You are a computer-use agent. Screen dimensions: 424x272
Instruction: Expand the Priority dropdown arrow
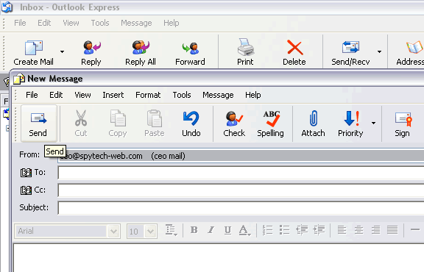click(373, 124)
